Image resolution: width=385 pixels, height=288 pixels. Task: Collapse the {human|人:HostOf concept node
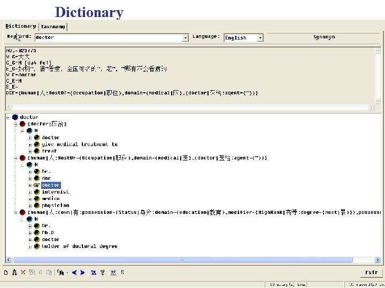[16, 158]
